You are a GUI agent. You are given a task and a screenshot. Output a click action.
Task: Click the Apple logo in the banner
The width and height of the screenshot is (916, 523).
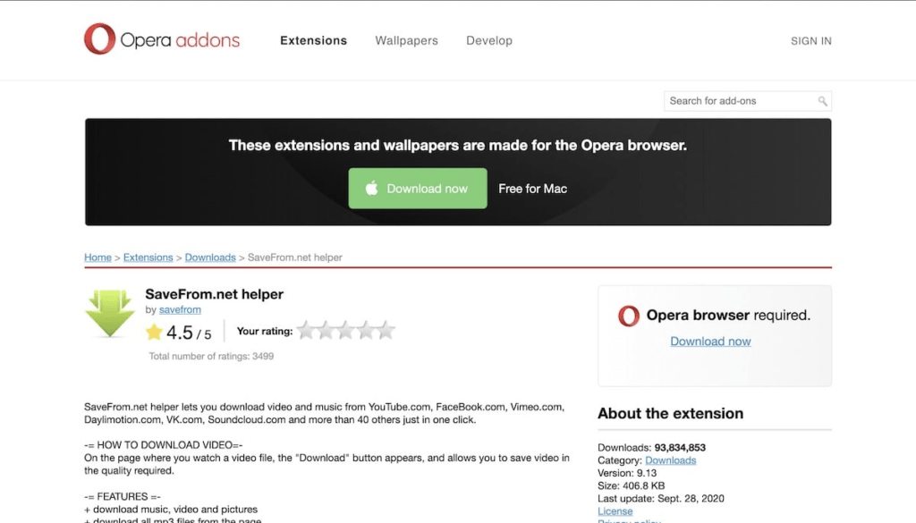tap(371, 188)
